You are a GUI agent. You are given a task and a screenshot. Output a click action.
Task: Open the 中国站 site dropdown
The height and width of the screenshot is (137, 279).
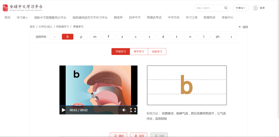(x=241, y=8)
